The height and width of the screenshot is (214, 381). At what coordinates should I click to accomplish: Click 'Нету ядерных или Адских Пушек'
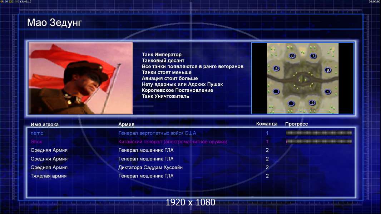tap(182, 84)
